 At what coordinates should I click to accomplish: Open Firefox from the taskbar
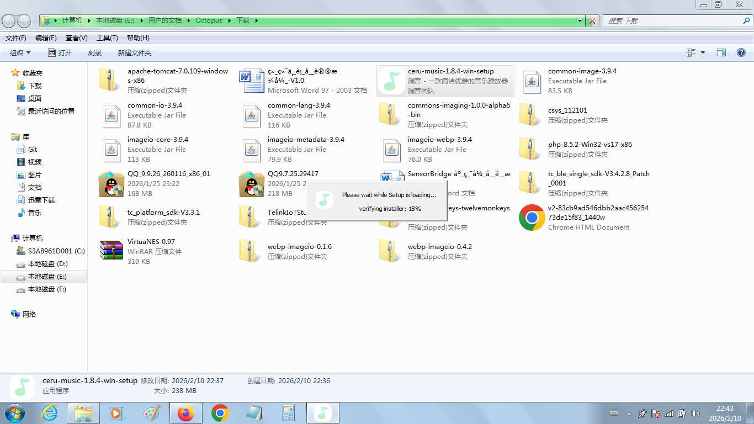(x=186, y=413)
